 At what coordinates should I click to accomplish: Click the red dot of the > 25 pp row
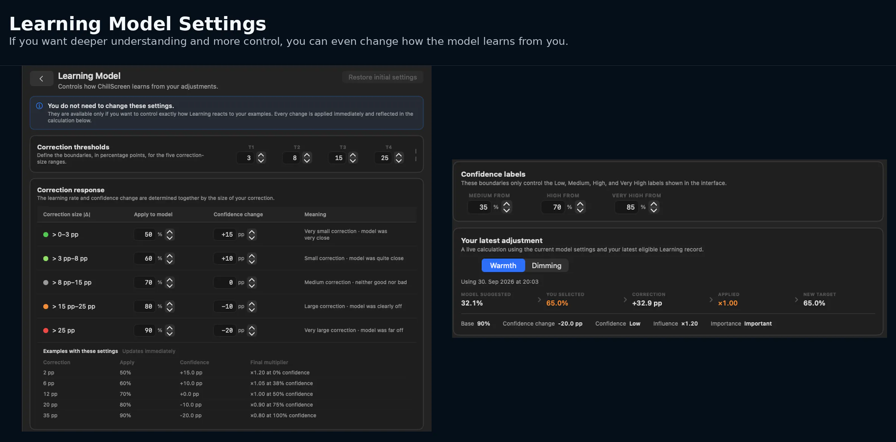point(46,330)
